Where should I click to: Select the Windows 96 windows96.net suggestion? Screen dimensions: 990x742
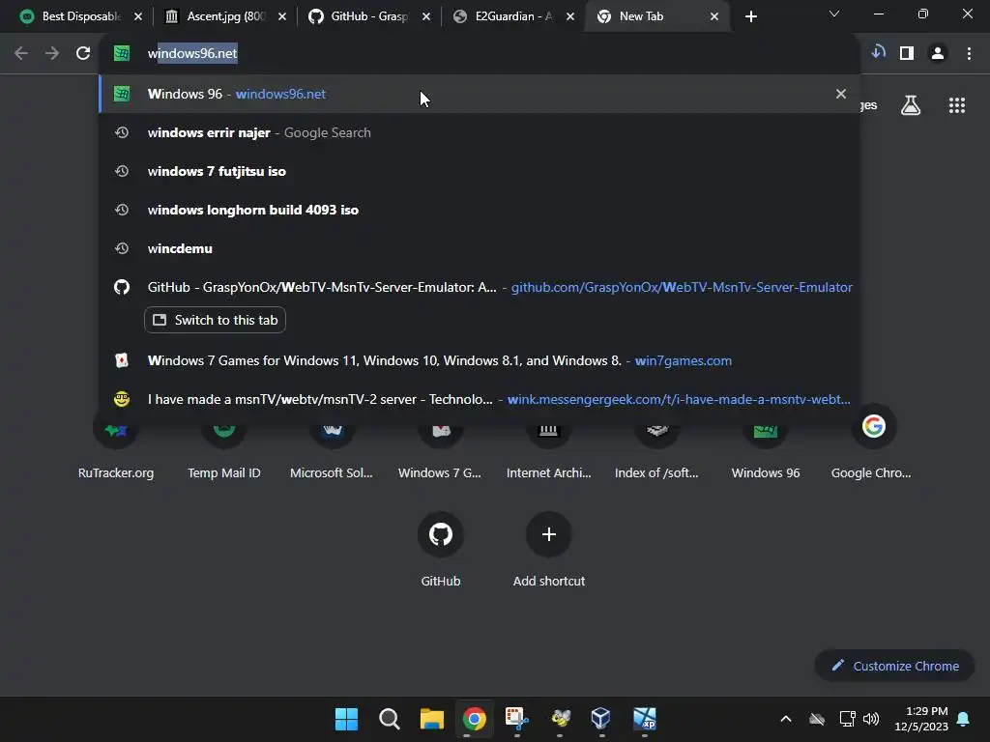[480, 94]
